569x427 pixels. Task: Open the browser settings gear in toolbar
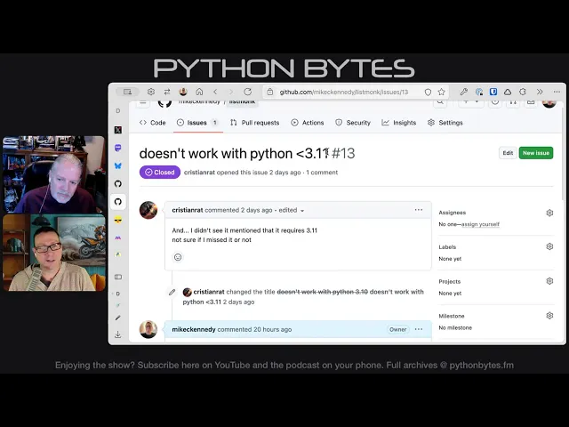(x=151, y=92)
